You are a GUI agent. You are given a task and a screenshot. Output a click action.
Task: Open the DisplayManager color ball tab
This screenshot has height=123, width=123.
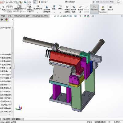point(6,20)
